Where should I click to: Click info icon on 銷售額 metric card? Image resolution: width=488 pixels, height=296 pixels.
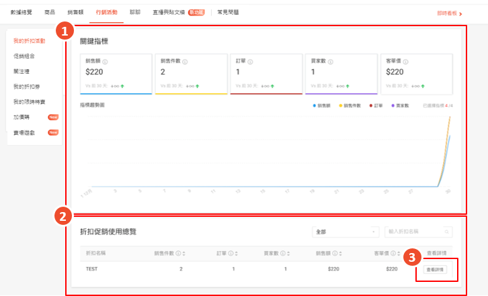tap(105, 61)
